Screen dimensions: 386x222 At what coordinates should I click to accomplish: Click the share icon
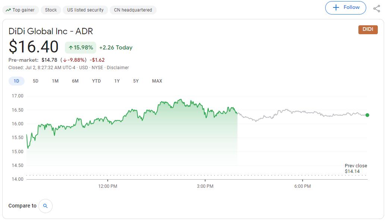point(377,8)
